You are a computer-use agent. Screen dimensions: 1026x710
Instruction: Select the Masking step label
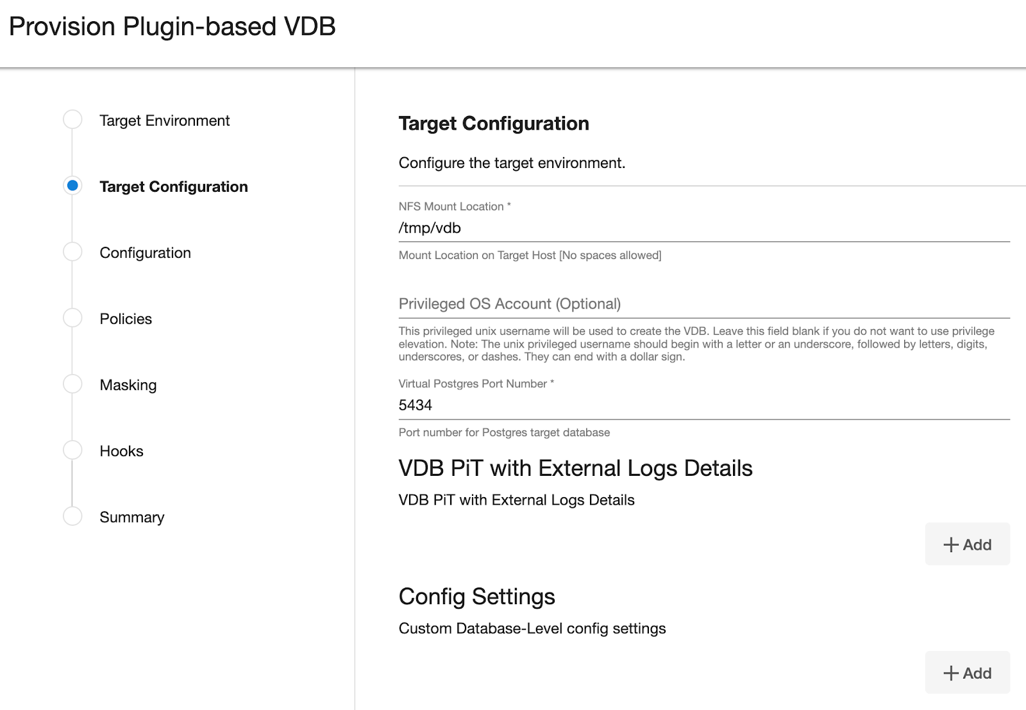[x=128, y=385]
